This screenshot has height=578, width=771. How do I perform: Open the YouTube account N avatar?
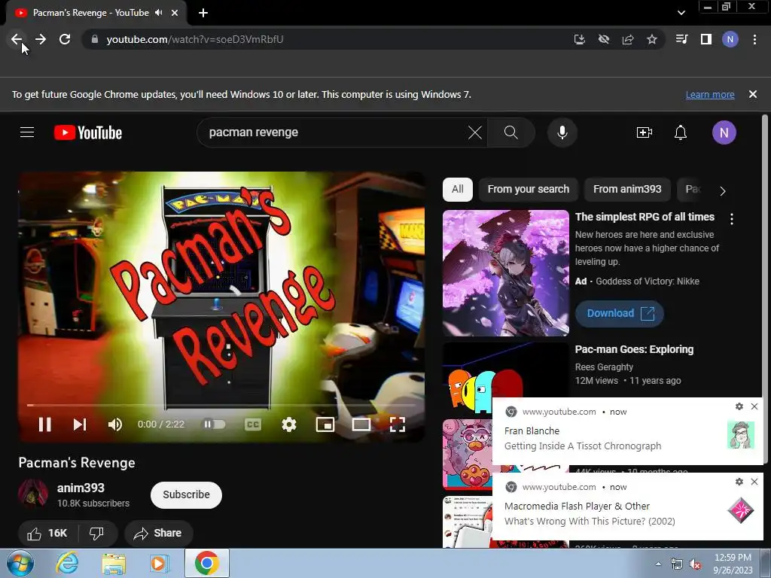pos(724,132)
